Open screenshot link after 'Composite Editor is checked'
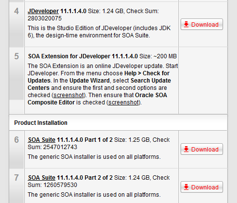Screen dimensions: 237x203 [123, 102]
